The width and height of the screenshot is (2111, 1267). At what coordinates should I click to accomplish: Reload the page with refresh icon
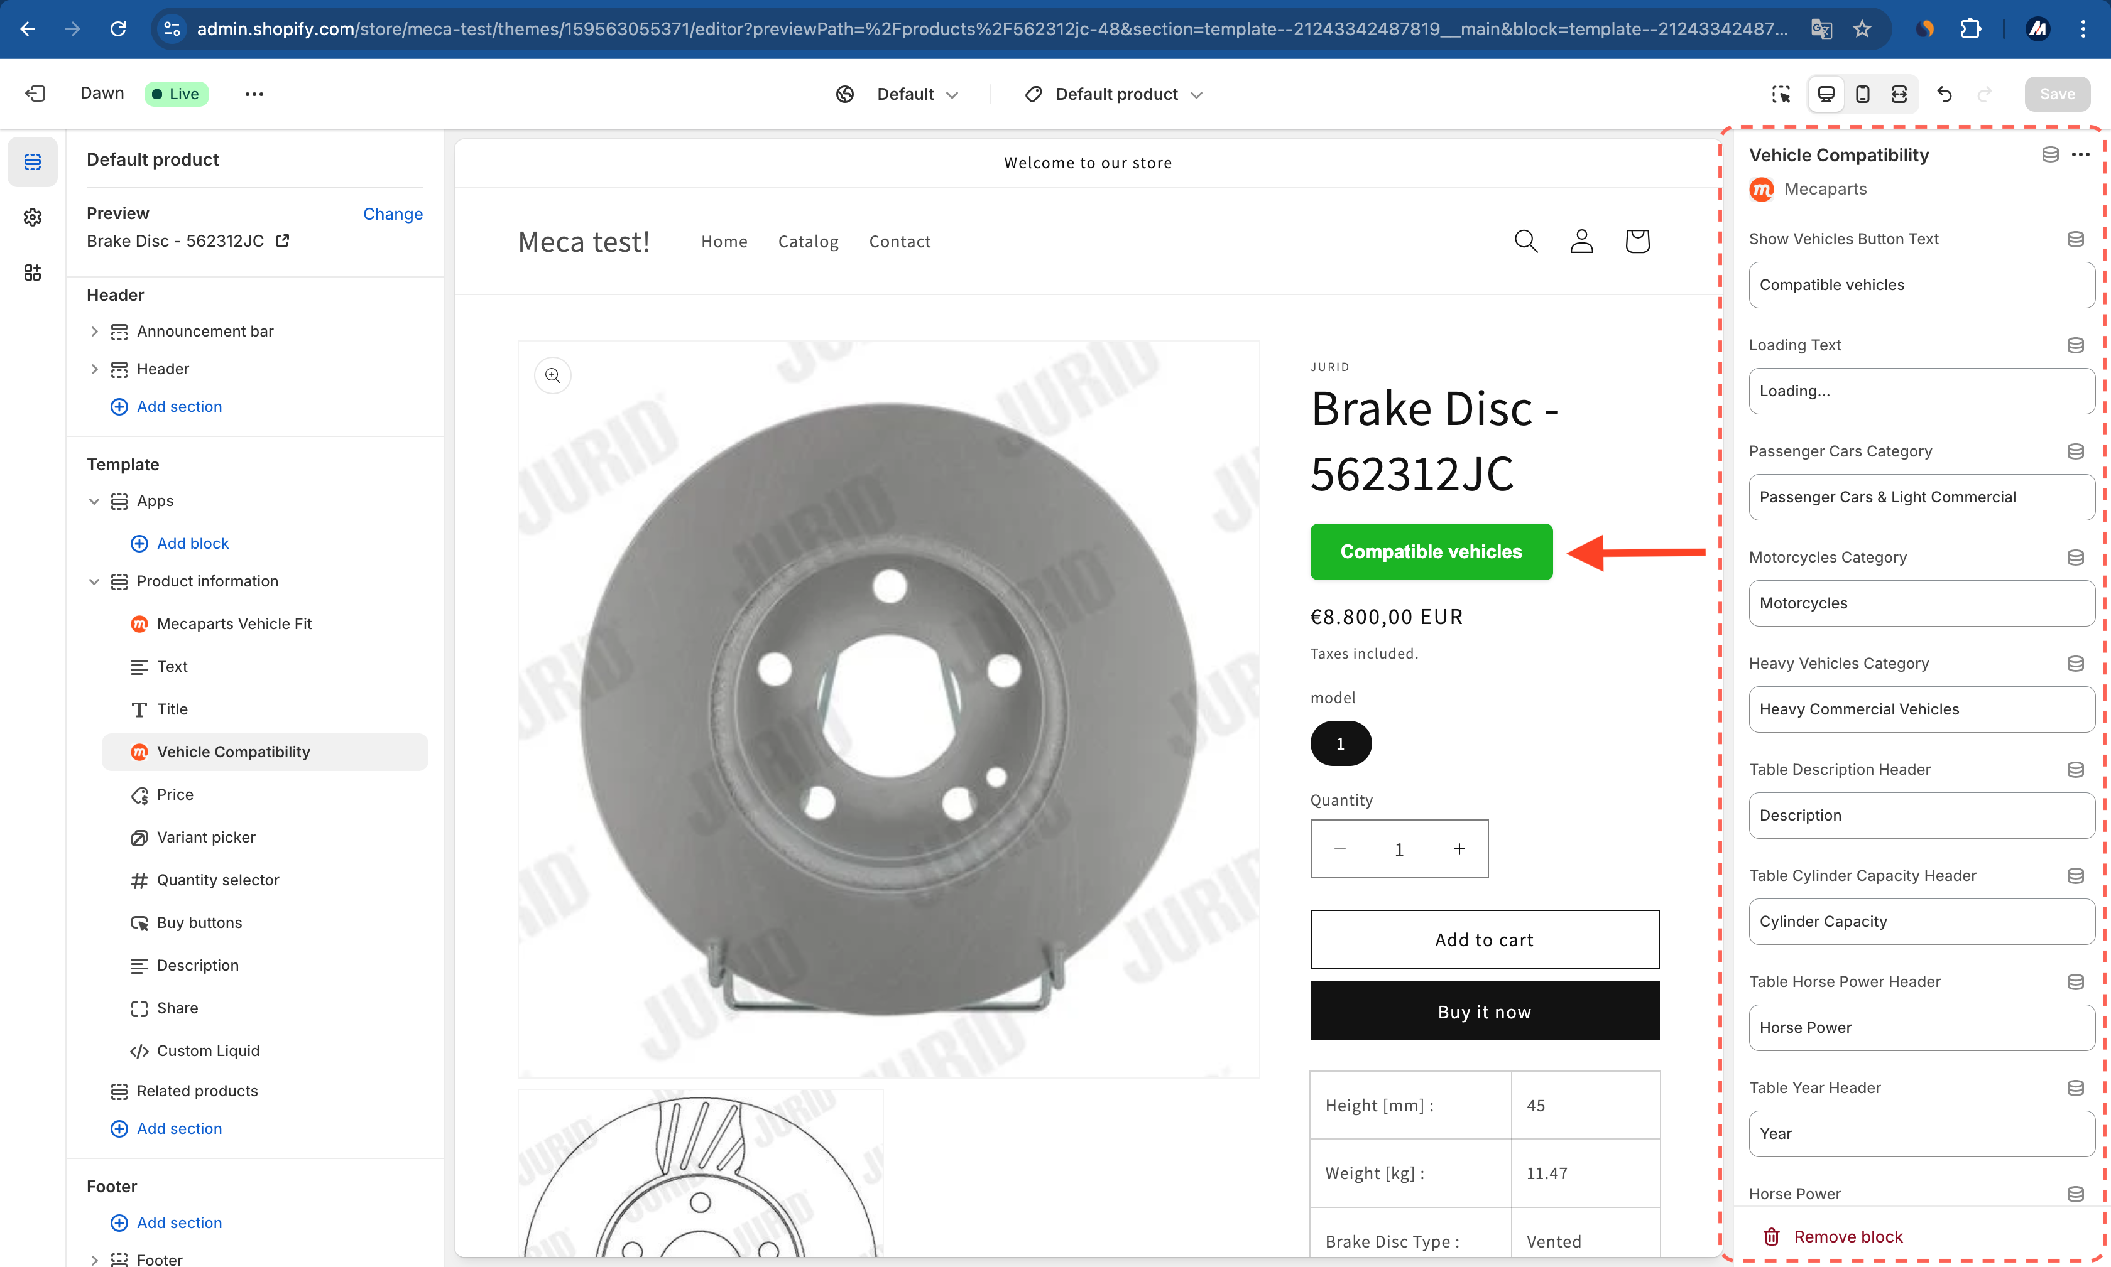[x=118, y=29]
